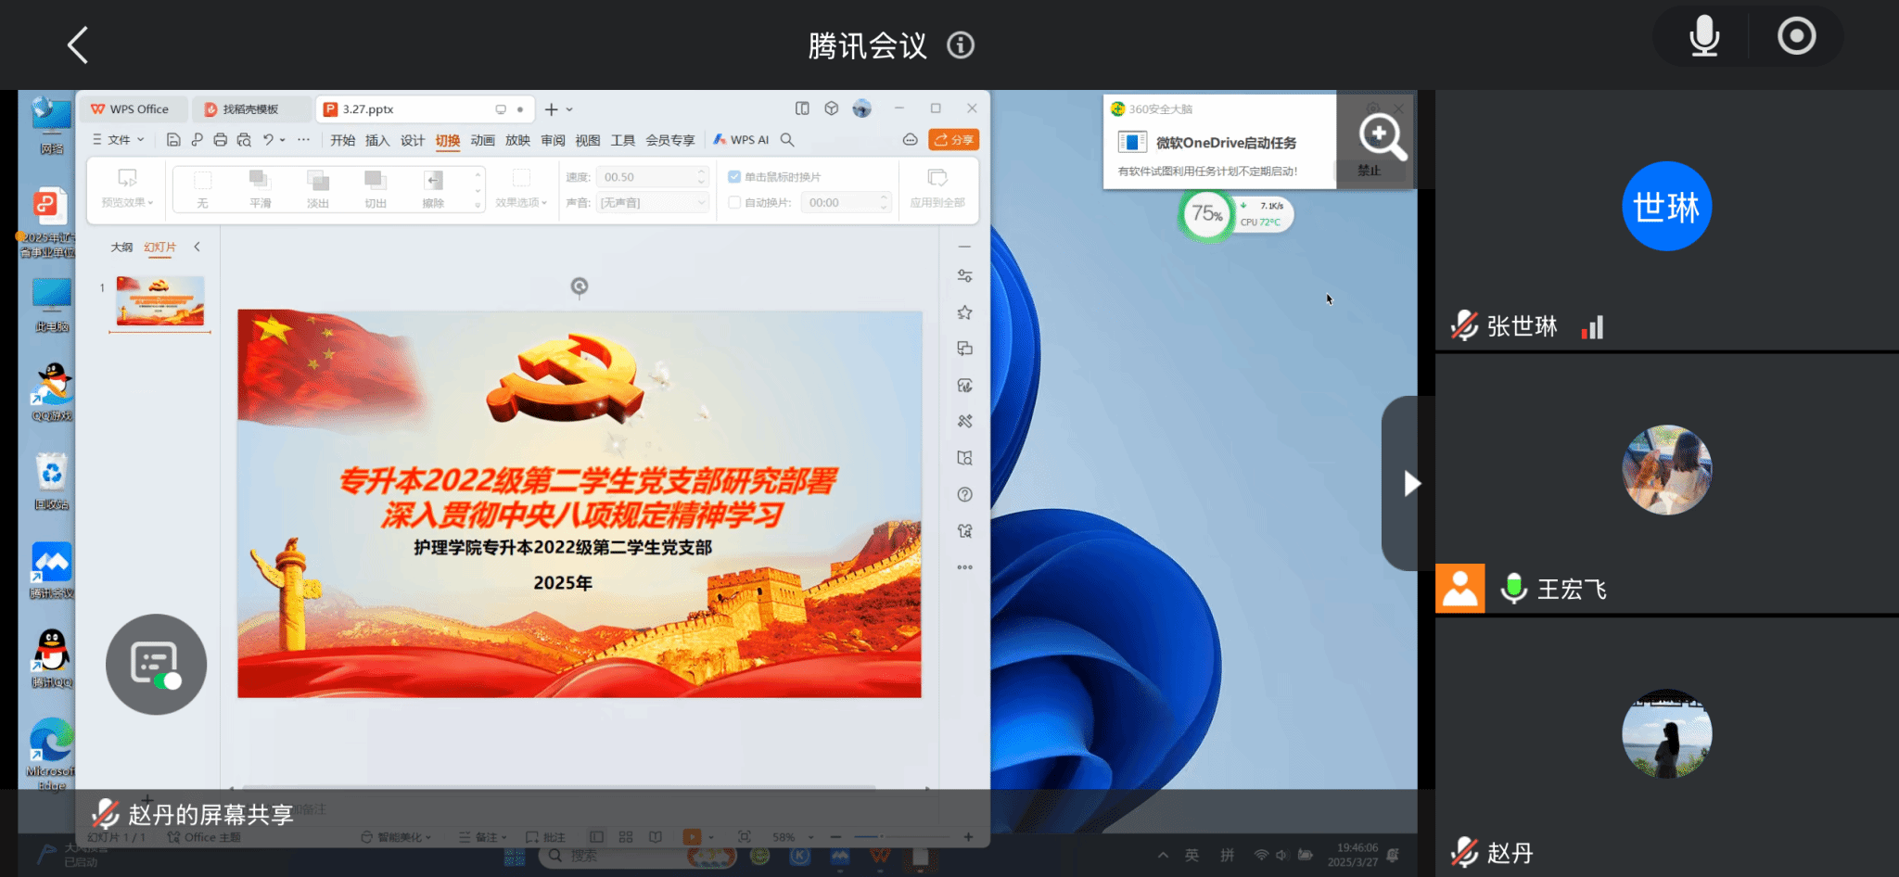The width and height of the screenshot is (1899, 877).
Task: Expand the 文件 menu dropdown
Action: pyautogui.click(x=119, y=140)
